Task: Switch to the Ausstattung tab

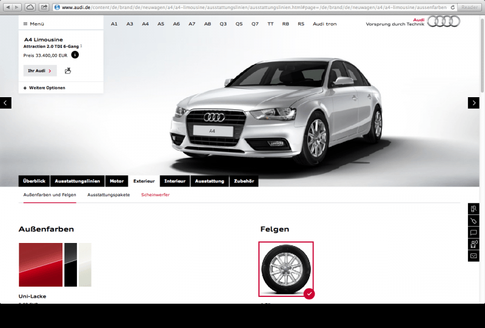Action: coord(209,181)
